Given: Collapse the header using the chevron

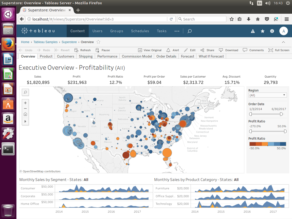Looking at the screenshot, I should click(283, 42).
